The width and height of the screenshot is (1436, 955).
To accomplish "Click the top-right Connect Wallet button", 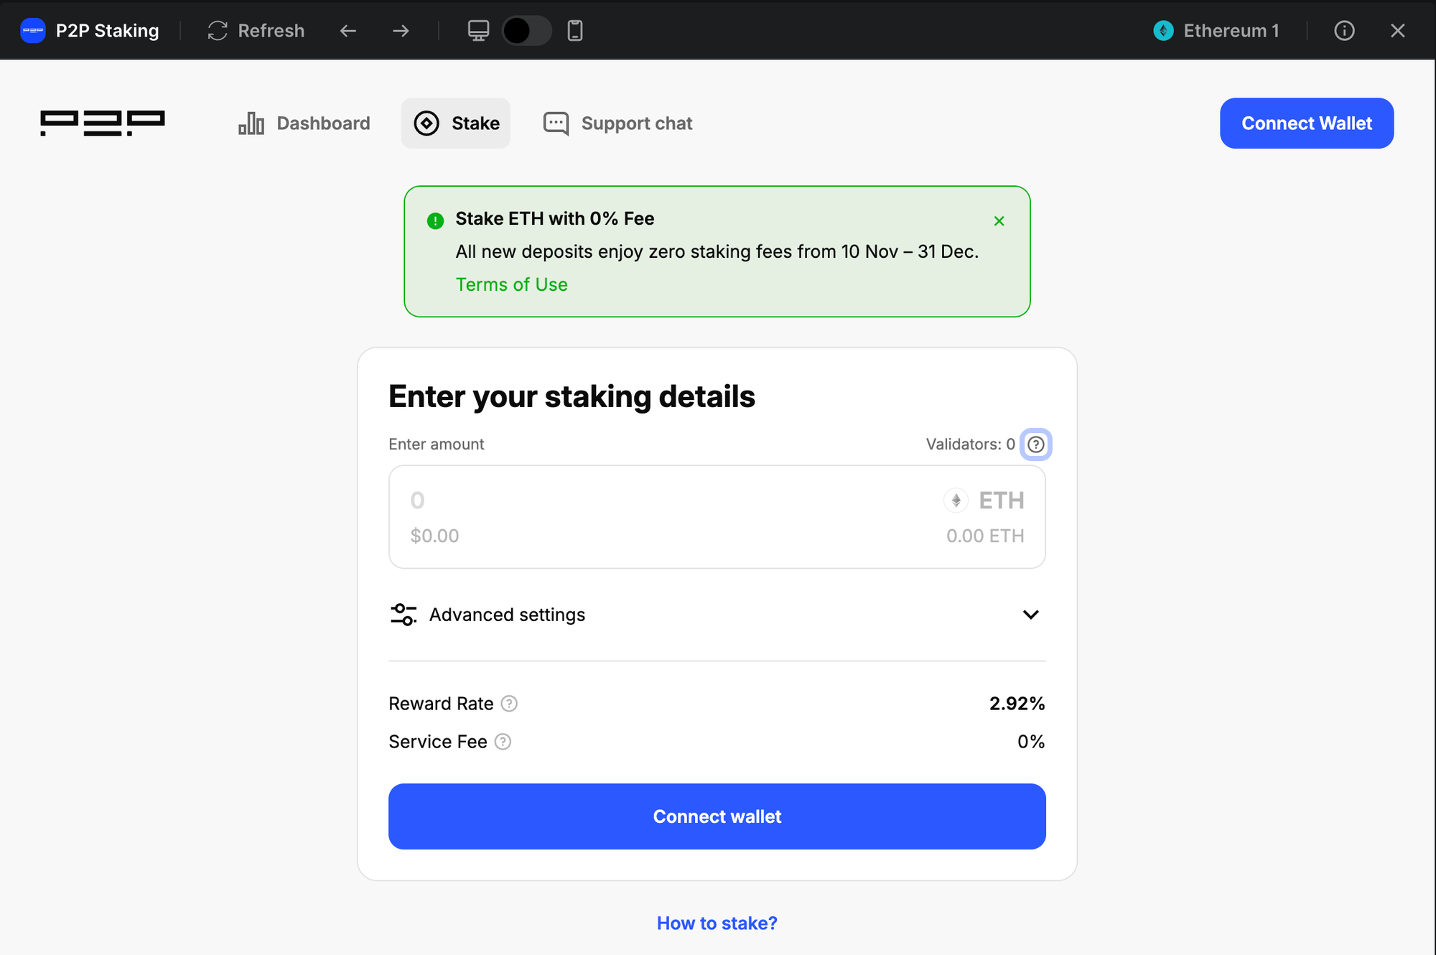I will point(1306,124).
